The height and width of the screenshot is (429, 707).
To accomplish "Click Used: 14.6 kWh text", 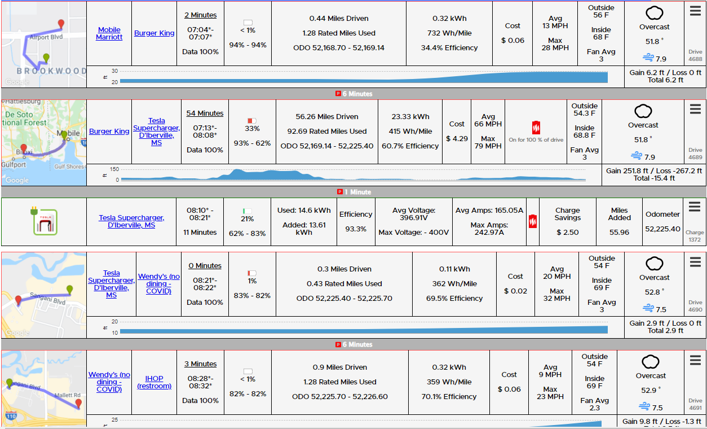I will (x=304, y=211).
